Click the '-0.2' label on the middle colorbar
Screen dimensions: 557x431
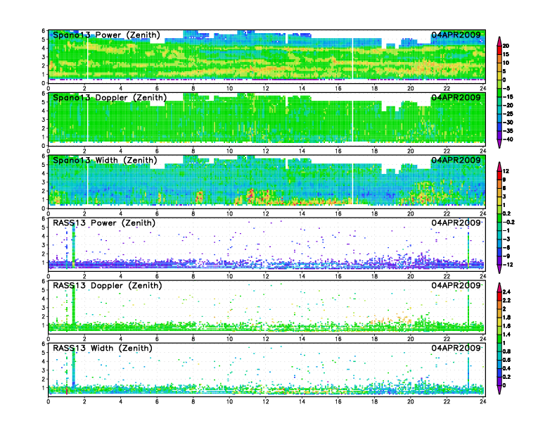508,222
